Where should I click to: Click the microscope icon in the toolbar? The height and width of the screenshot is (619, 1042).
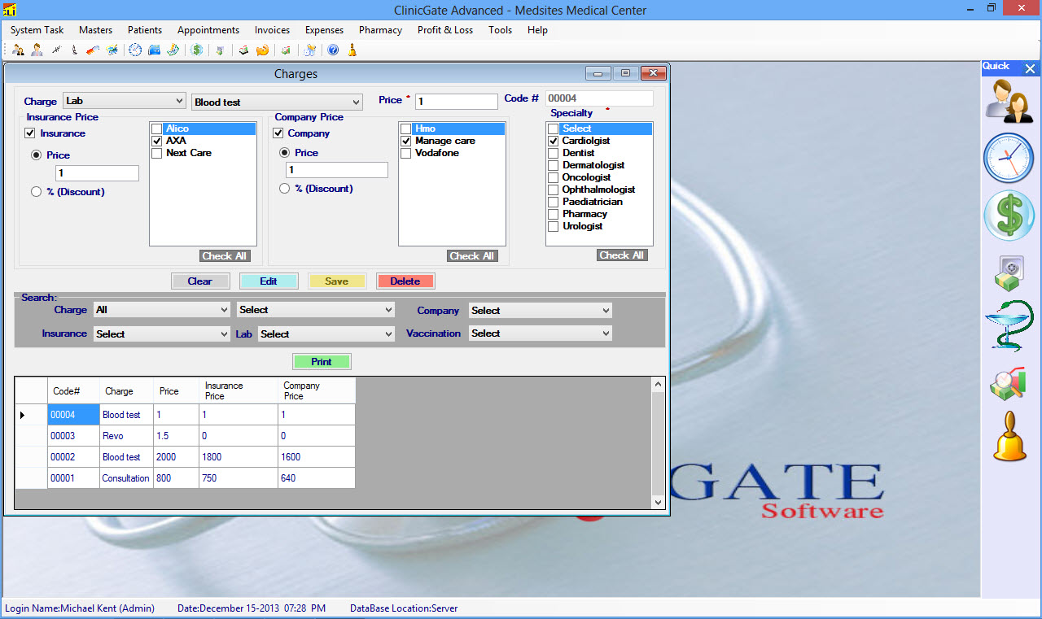74,50
